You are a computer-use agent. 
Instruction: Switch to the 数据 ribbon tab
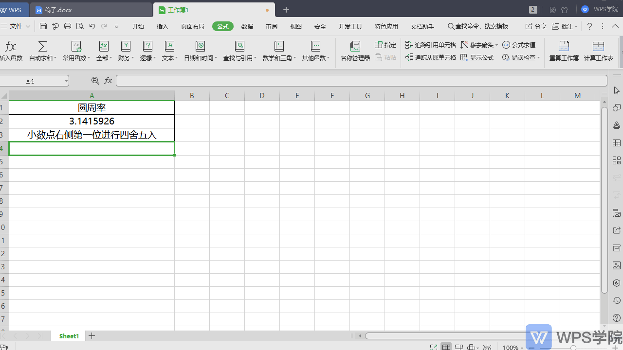pyautogui.click(x=247, y=26)
